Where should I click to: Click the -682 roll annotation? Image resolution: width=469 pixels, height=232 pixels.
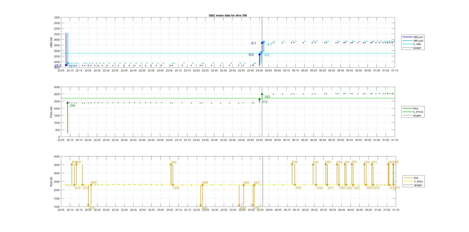pos(176,188)
